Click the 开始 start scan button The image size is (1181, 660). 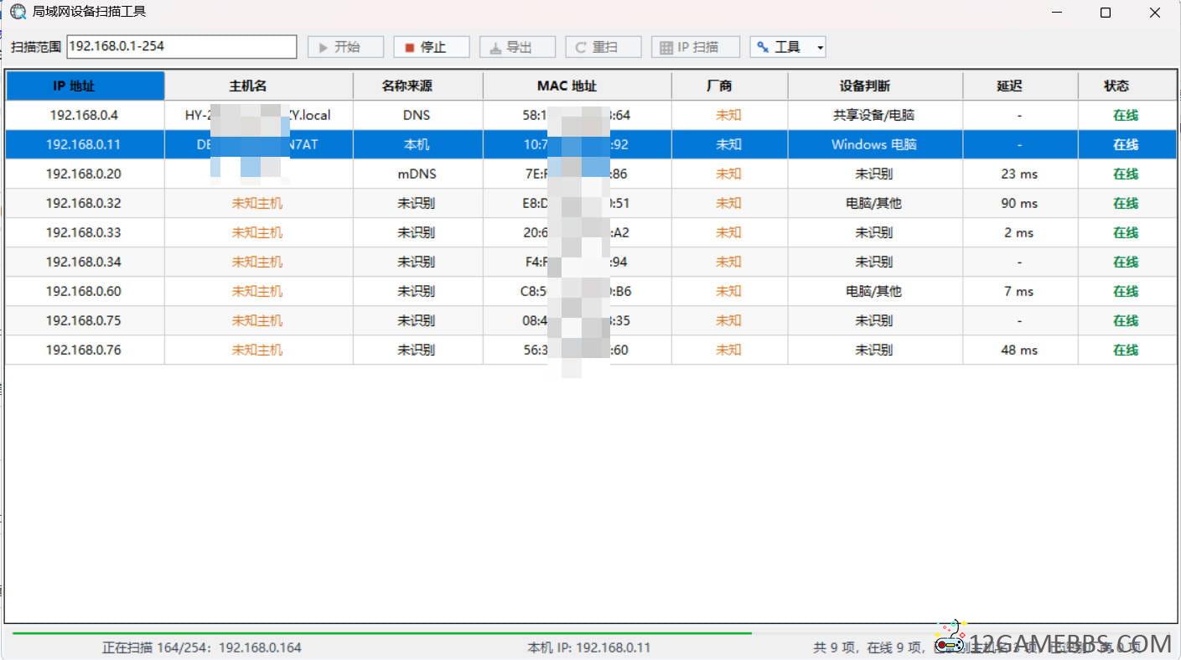345,47
